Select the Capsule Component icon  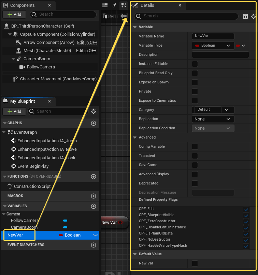[x=15, y=34]
